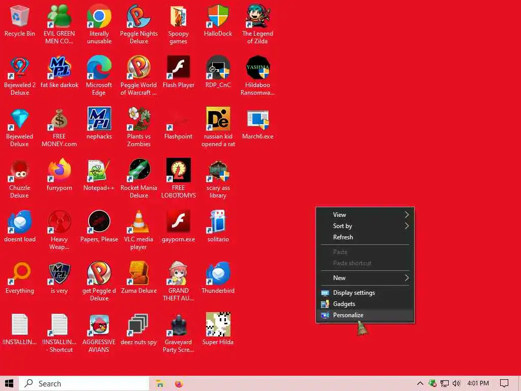The width and height of the screenshot is (521, 391).
Task: Select the Hildaboo Ransomware icon
Action: 257,67
